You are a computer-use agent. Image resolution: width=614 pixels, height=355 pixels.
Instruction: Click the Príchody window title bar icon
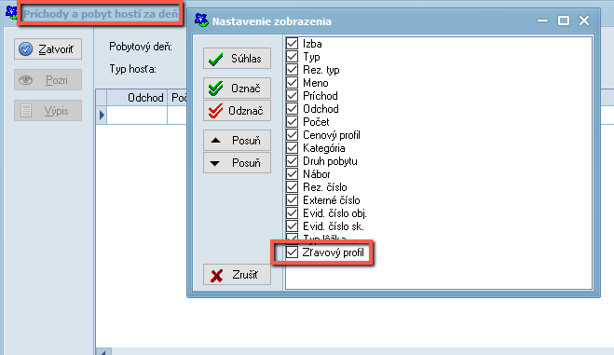click(x=11, y=12)
